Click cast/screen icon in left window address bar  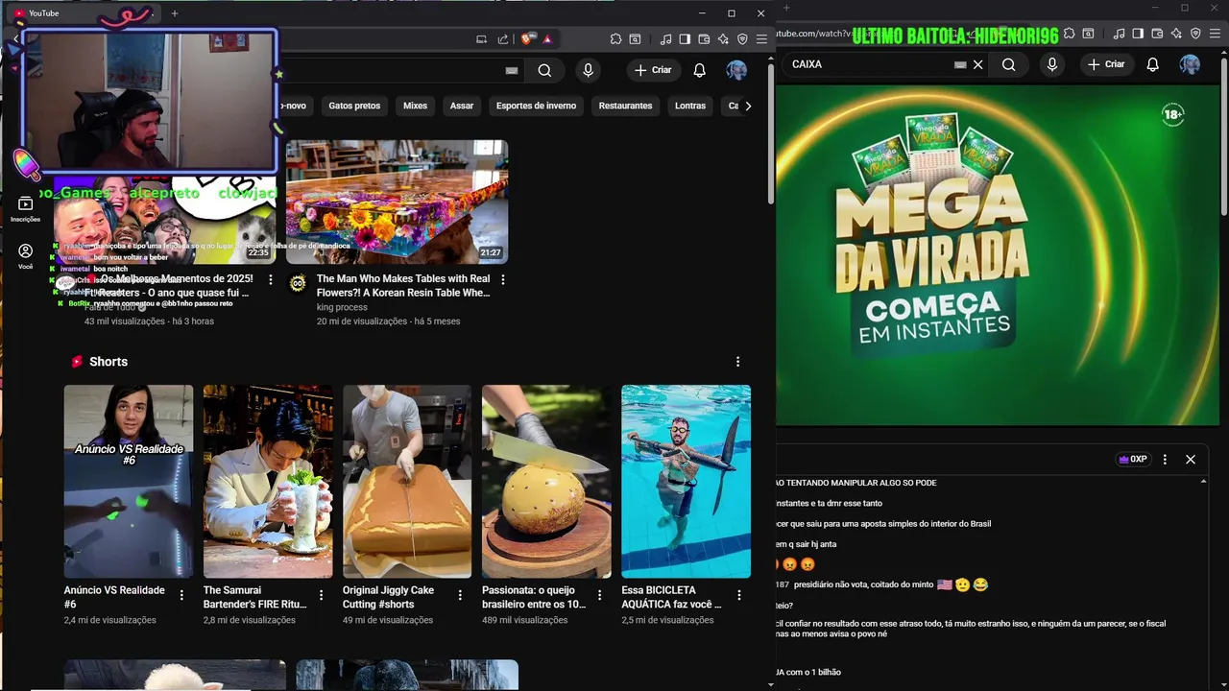point(481,39)
